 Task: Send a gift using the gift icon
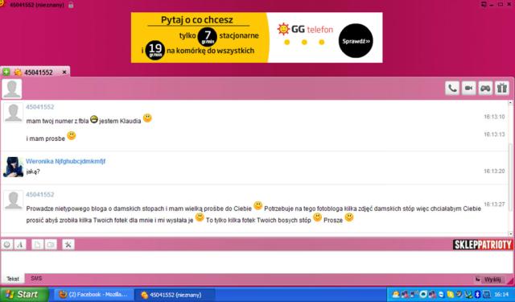click(502, 88)
